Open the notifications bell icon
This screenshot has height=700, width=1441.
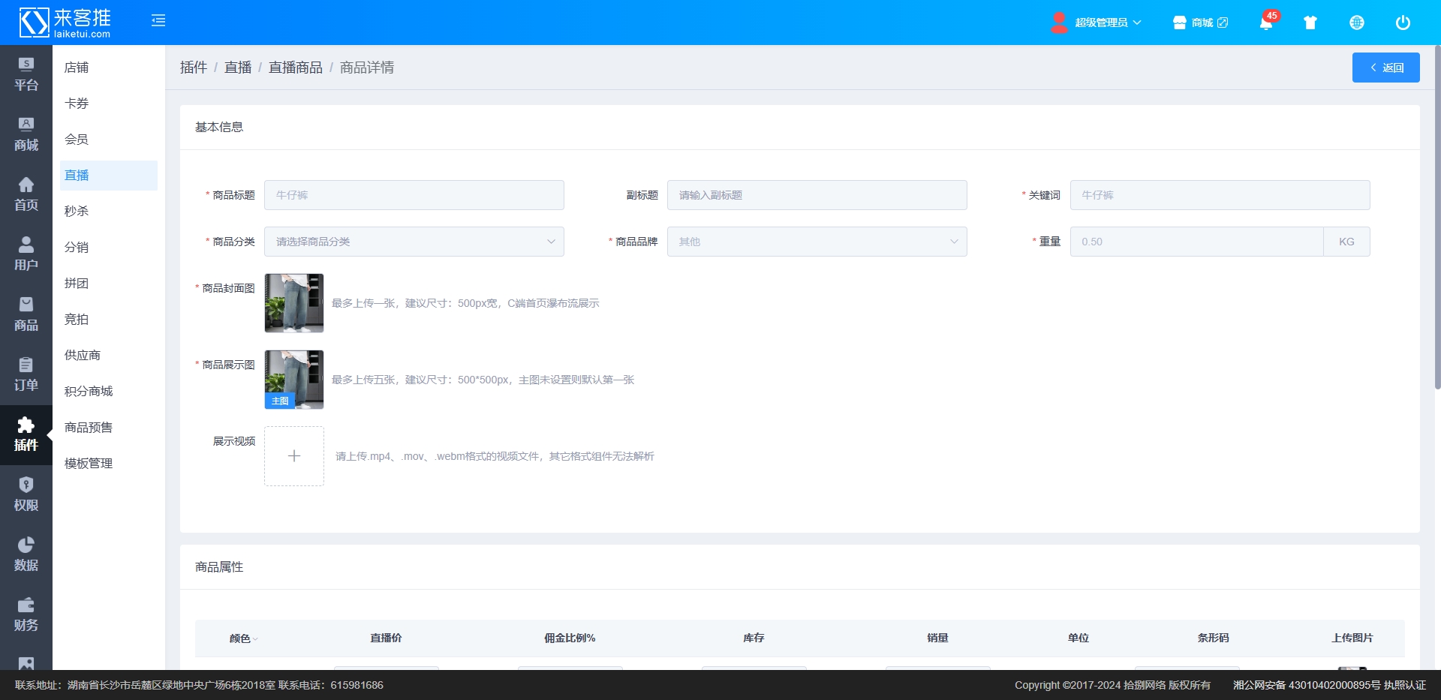1266,23
